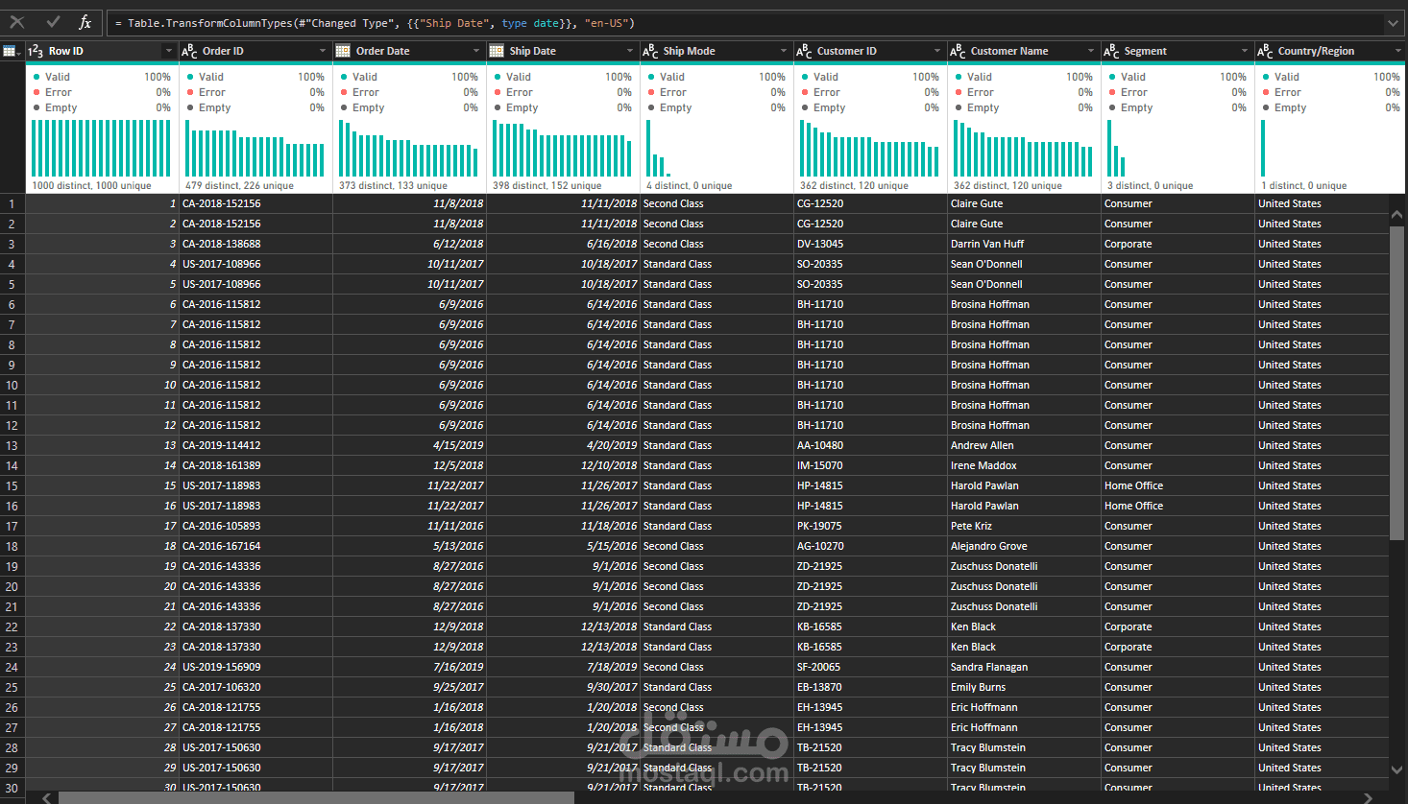The width and height of the screenshot is (1408, 804).
Task: Confirm the formula with checkmark icon
Action: [x=53, y=22]
